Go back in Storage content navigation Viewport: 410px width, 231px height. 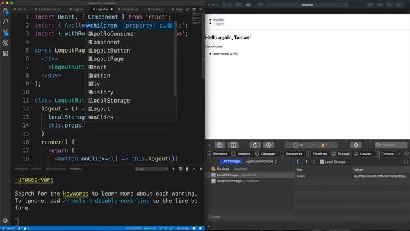[306, 162]
